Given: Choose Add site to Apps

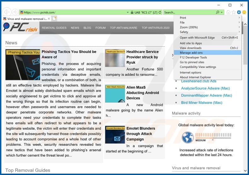Looking at the screenshot, I should (208, 43).
